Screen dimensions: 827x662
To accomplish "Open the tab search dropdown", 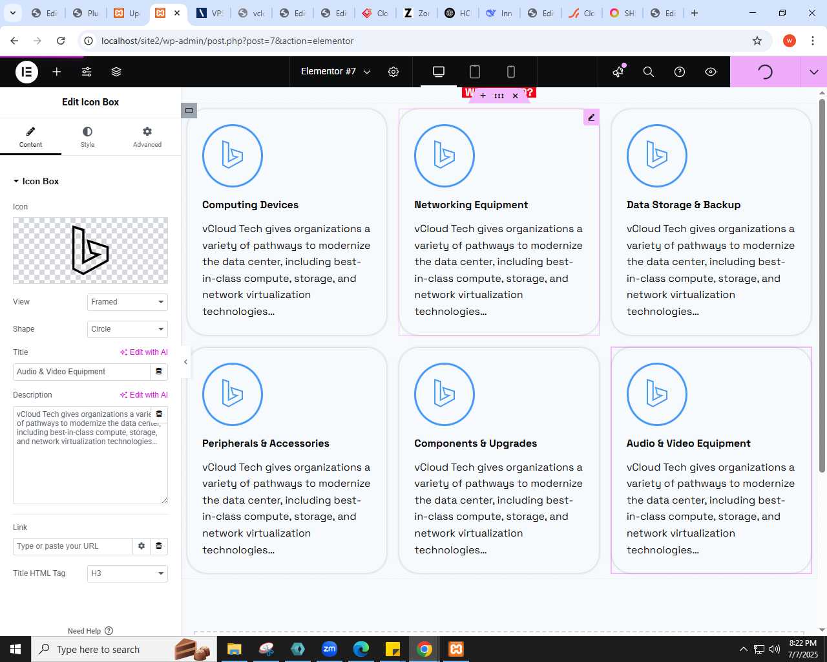I will [x=12, y=13].
